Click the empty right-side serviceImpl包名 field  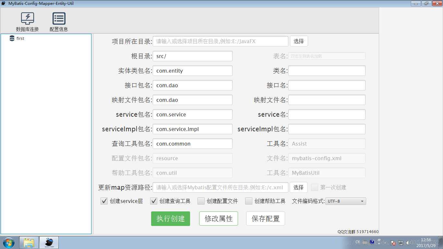point(327,129)
